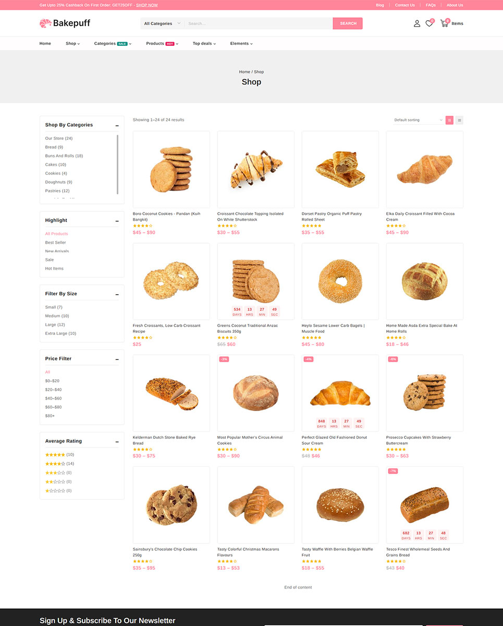
Task: Expand the Top deals menu
Action: (x=204, y=44)
